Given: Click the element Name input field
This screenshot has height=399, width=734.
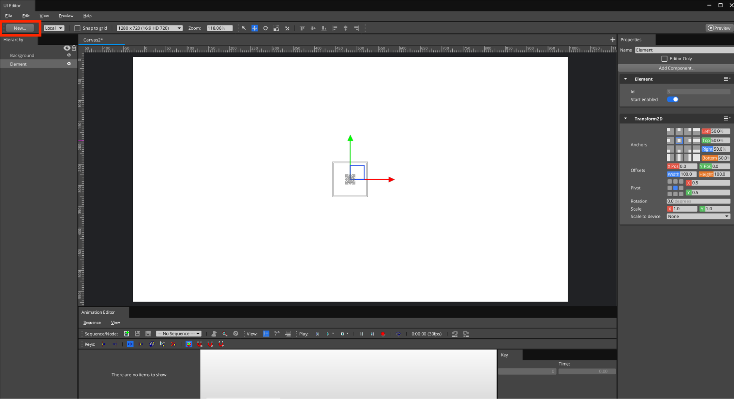Looking at the screenshot, I should point(684,50).
